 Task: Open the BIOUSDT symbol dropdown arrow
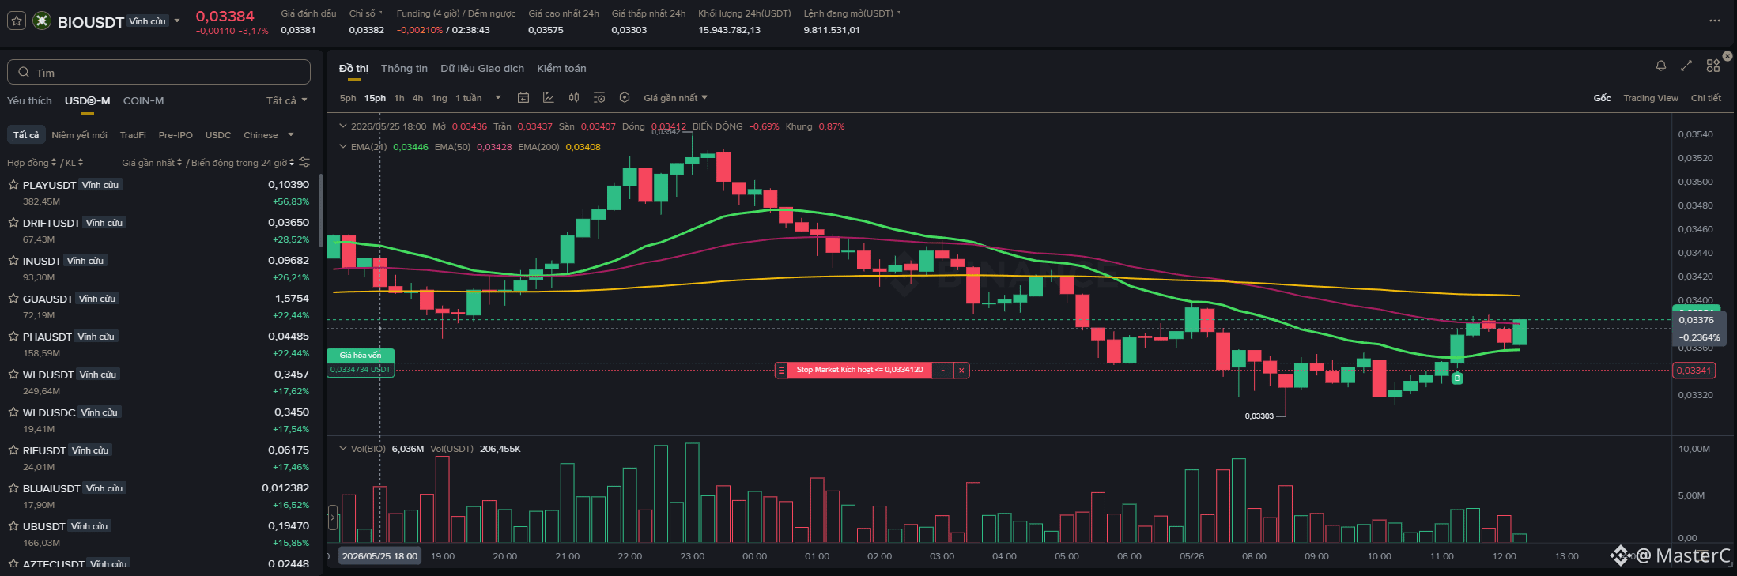[177, 21]
